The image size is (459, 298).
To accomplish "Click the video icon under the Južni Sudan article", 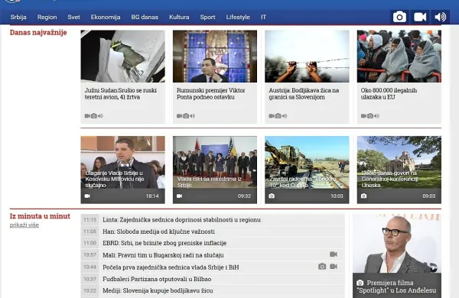I will click(87, 116).
